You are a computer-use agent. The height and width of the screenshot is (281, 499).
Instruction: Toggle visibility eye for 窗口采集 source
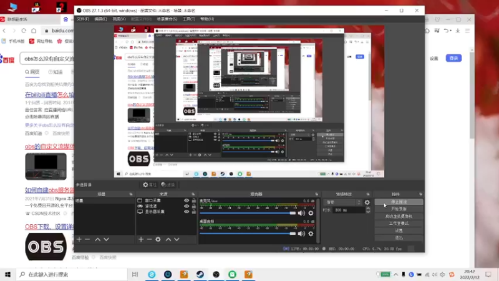click(187, 200)
